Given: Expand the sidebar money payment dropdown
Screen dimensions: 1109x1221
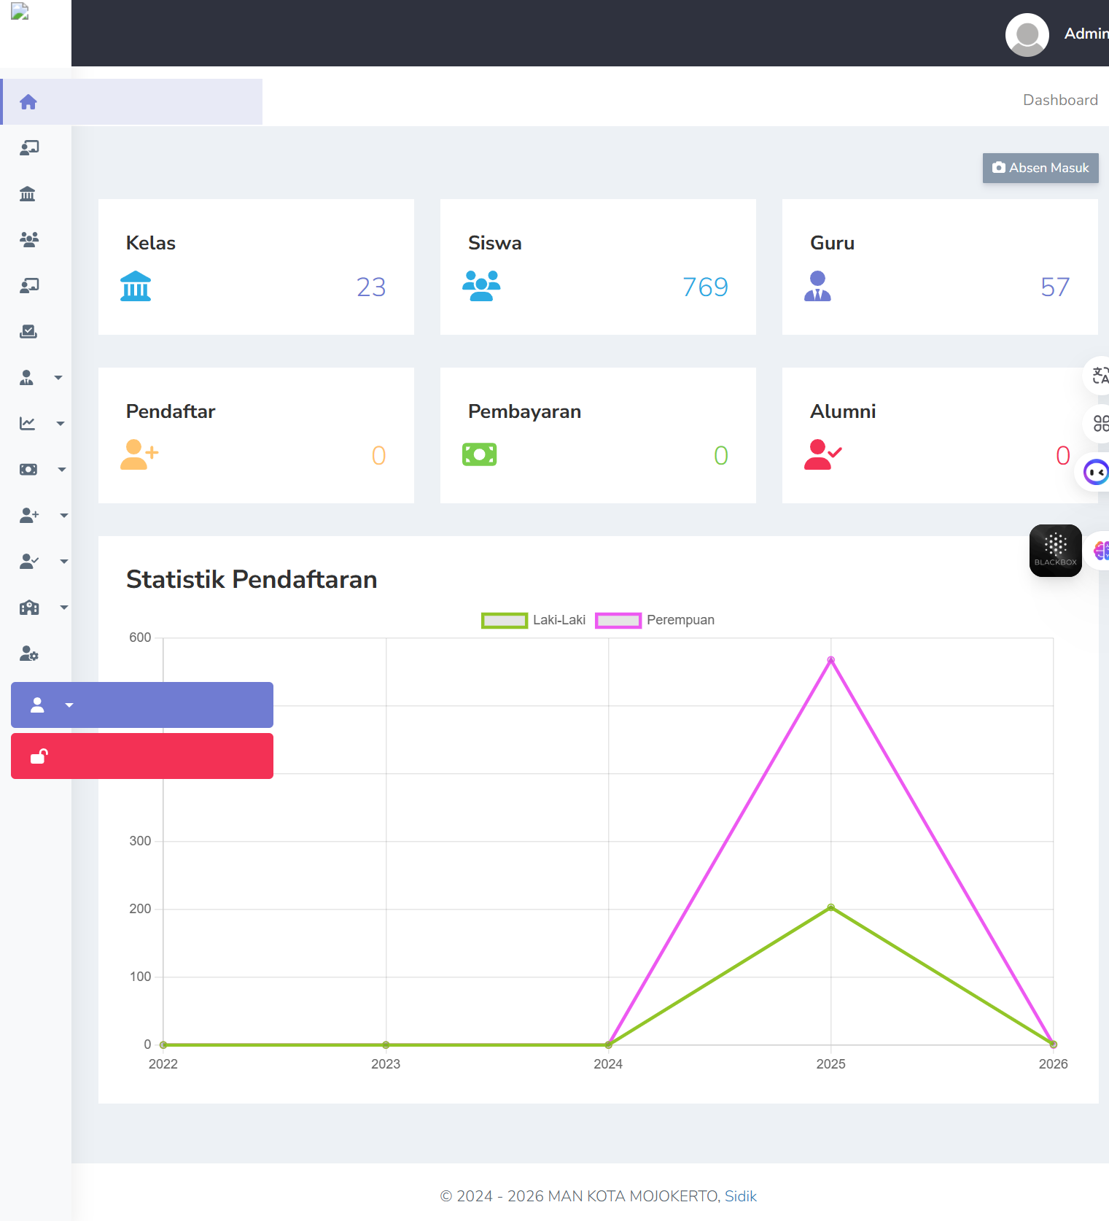Looking at the screenshot, I should click(42, 470).
